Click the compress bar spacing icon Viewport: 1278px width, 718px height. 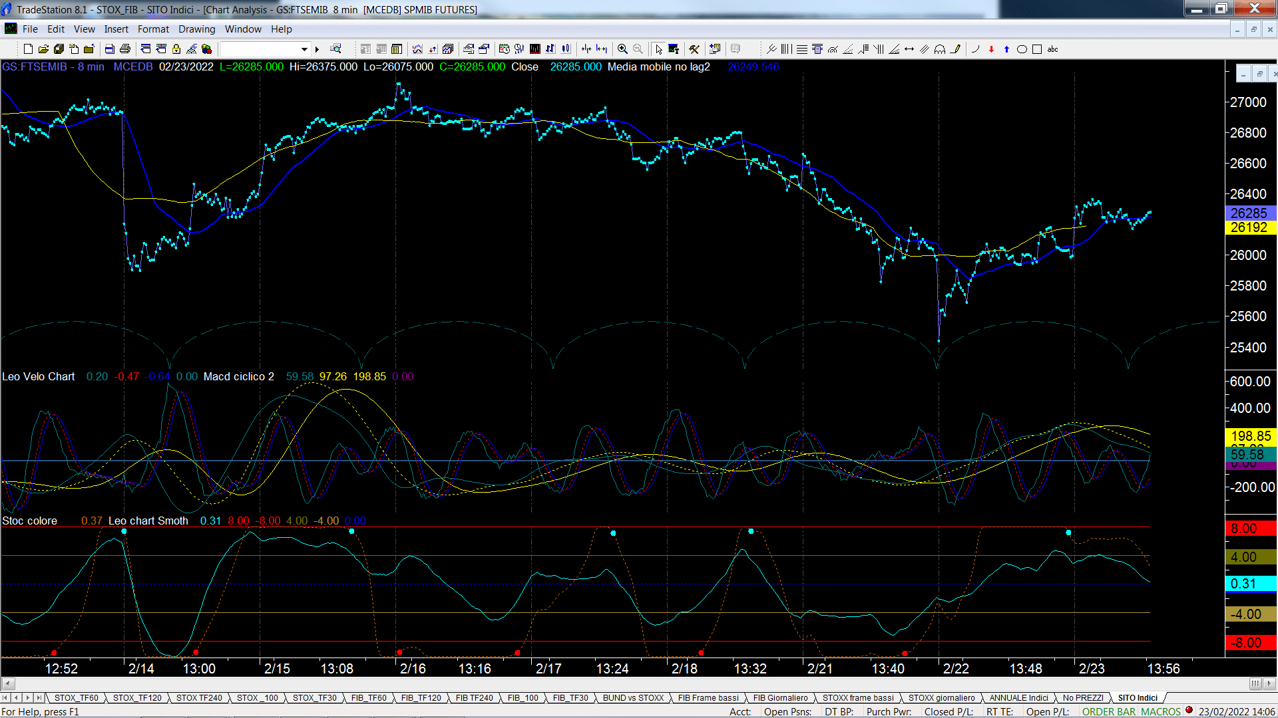(586, 49)
